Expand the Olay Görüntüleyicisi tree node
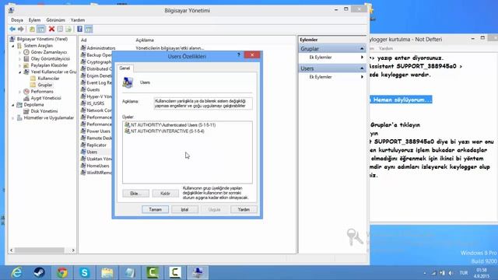The width and height of the screenshot is (498, 280). [19, 59]
